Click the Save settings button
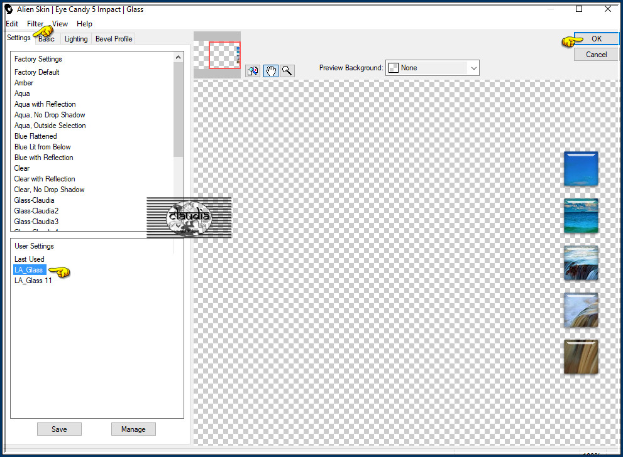Viewport: 623px width, 457px height. pyautogui.click(x=59, y=429)
